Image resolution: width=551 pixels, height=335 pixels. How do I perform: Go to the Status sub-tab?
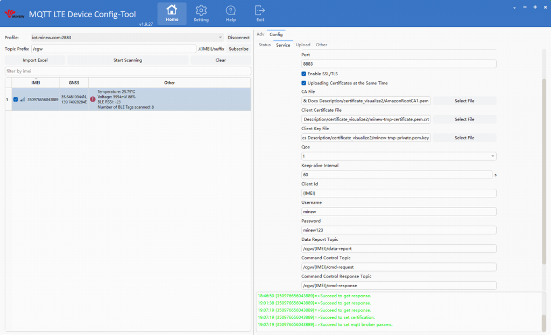pyautogui.click(x=265, y=45)
